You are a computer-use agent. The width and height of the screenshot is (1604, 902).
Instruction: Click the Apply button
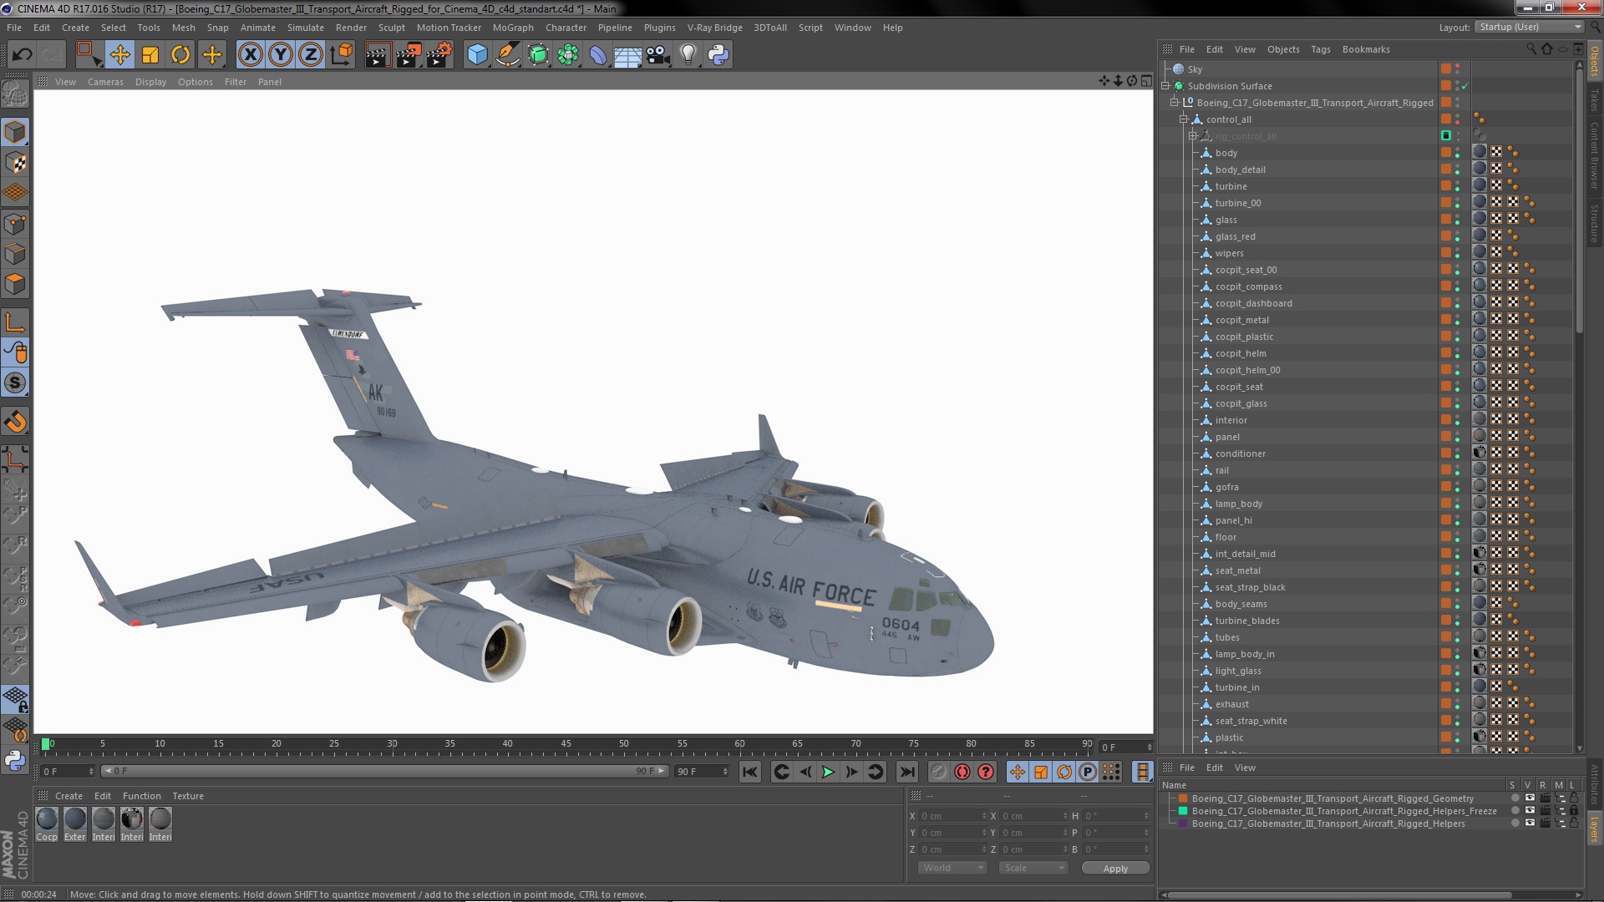point(1115,869)
